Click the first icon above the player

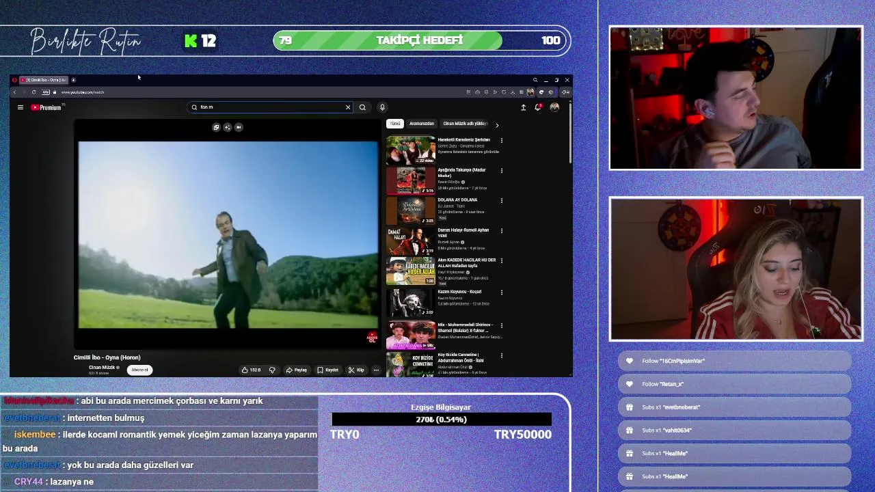click(216, 127)
